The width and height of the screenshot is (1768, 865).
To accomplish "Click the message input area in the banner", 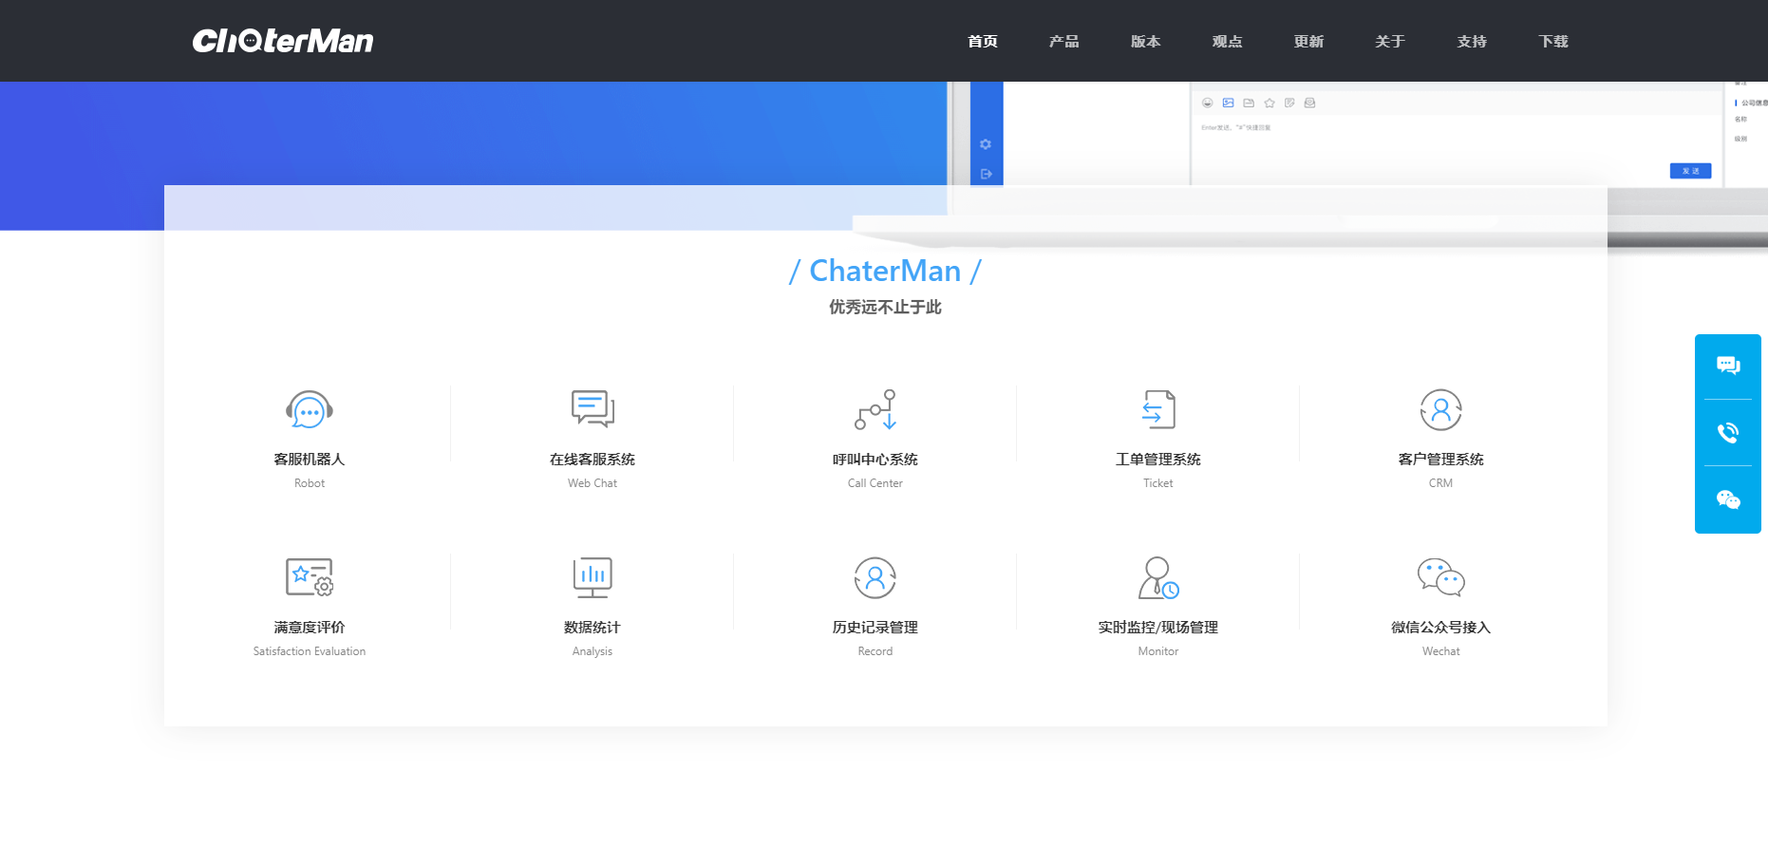I will click(1457, 148).
